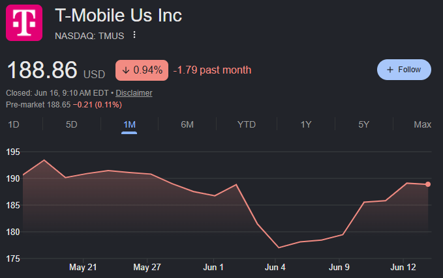Switch chart to 5Y range
The image size is (443, 278).
point(364,124)
